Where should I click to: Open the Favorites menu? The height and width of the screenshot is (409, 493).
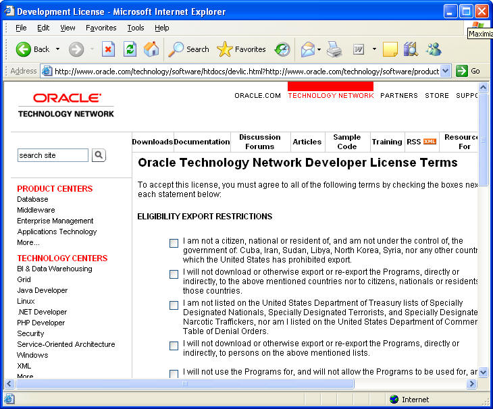(101, 28)
